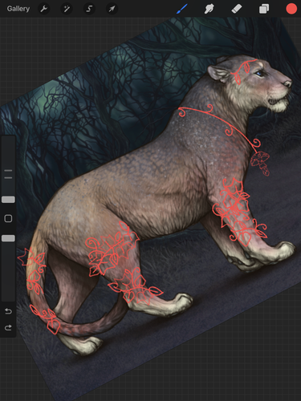Select the Smudge tool

209,9
